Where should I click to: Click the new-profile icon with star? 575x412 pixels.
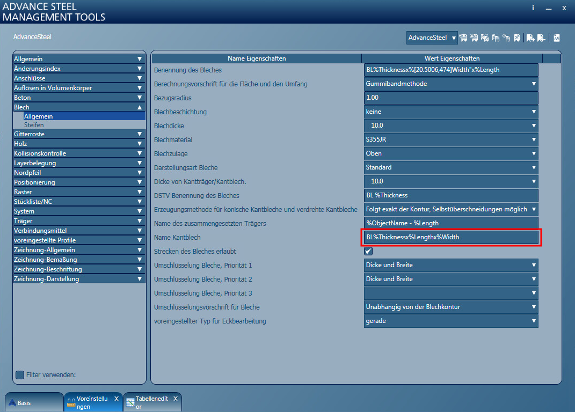click(474, 38)
